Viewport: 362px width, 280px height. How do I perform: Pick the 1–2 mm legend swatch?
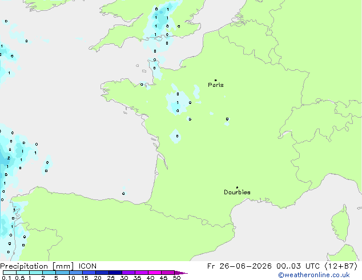pos(36,273)
